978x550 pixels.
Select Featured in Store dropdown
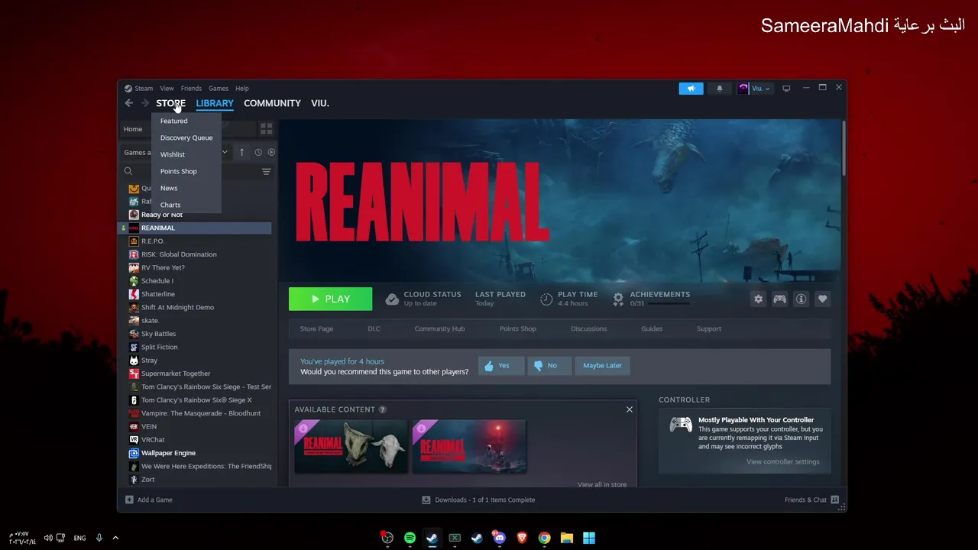pyautogui.click(x=173, y=121)
